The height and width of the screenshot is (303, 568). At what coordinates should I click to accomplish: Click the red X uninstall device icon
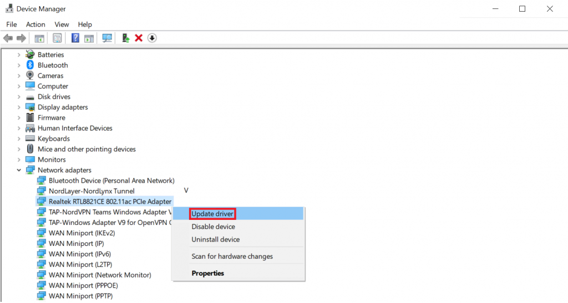pos(139,38)
